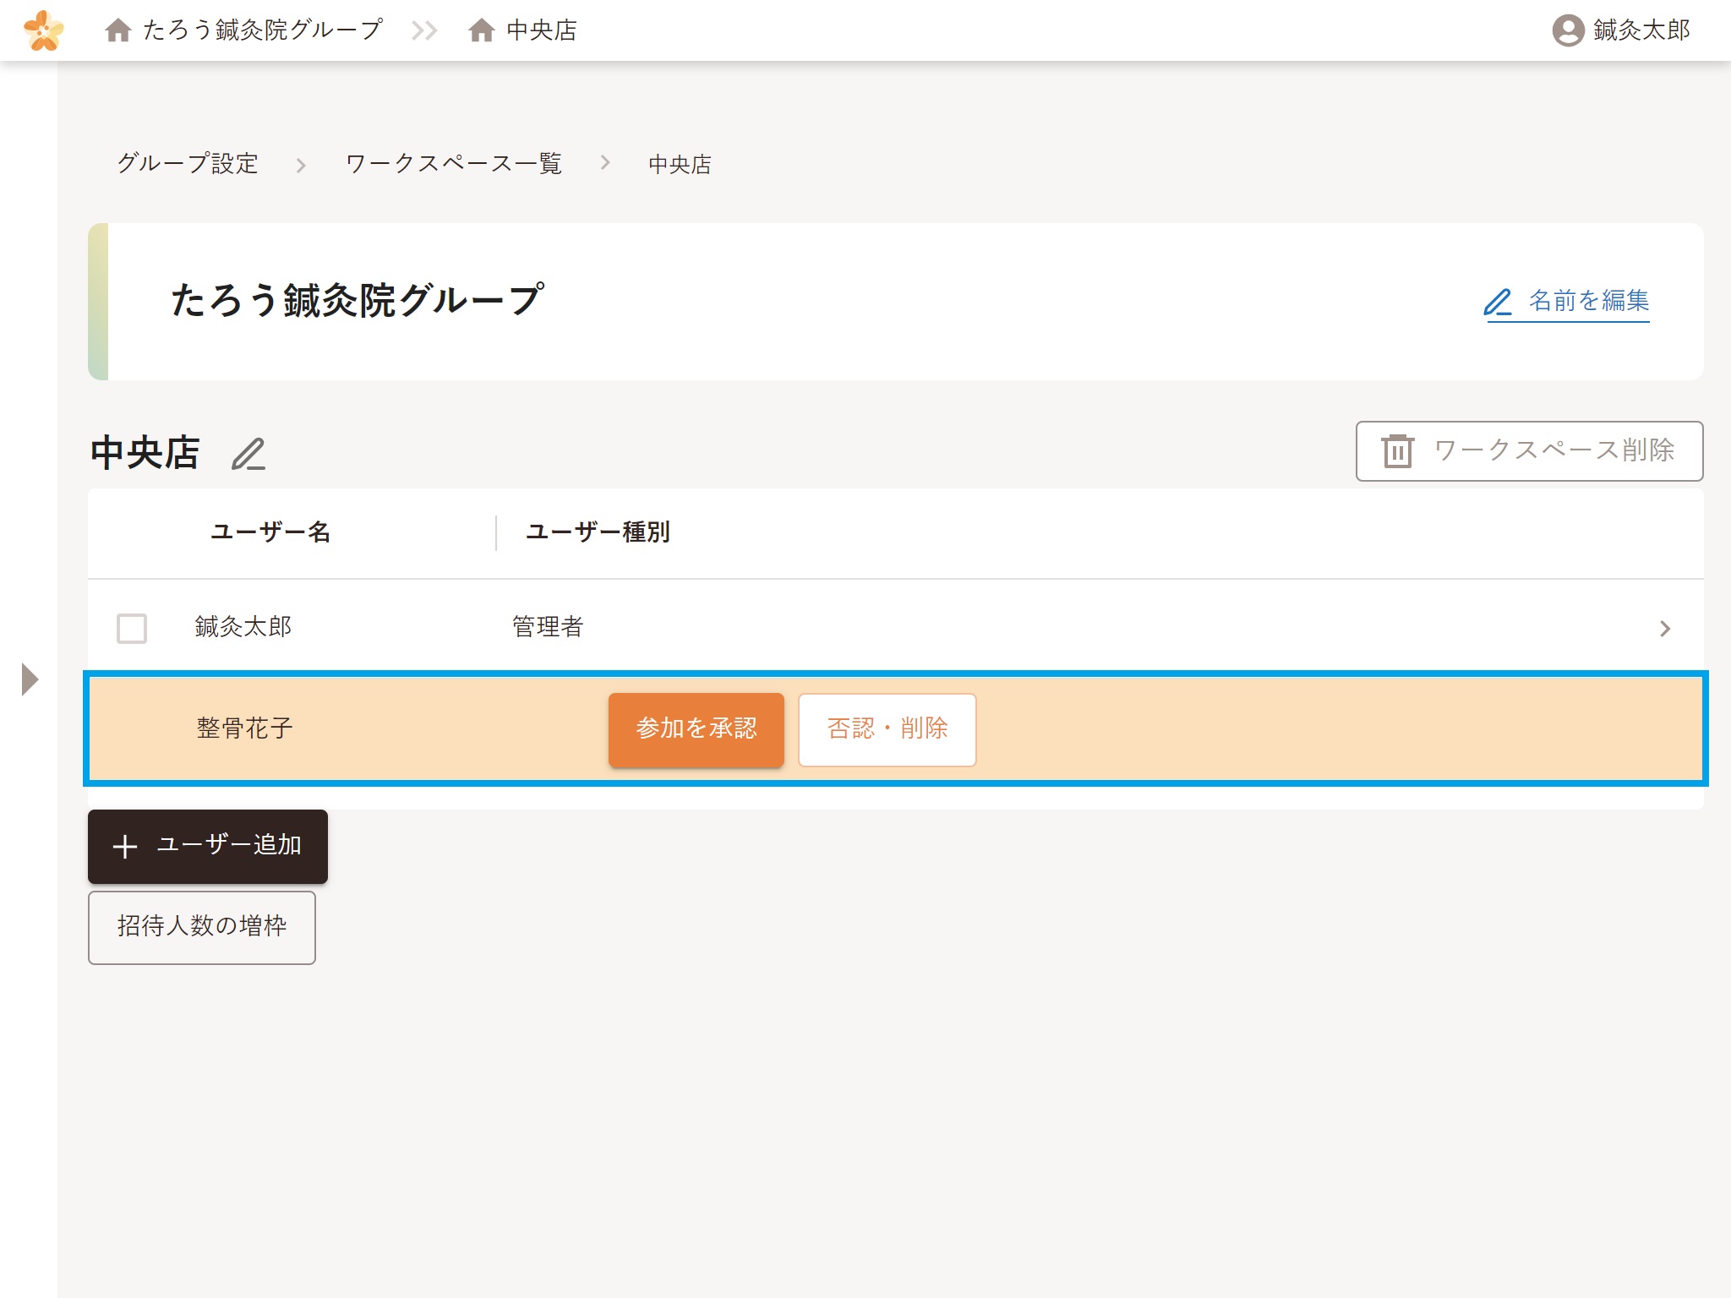This screenshot has height=1298, width=1731.
Task: Click the 招待人数の増枠 button
Action: (x=202, y=927)
